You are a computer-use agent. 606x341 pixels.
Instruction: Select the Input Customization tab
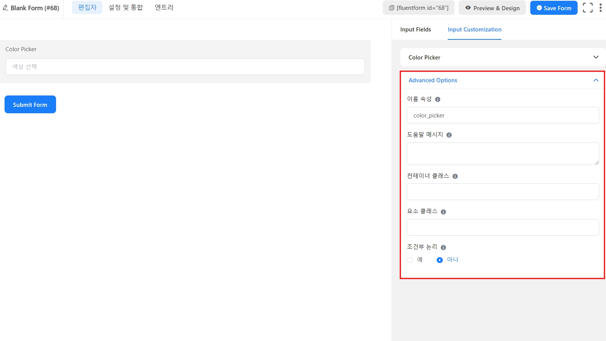(x=475, y=30)
